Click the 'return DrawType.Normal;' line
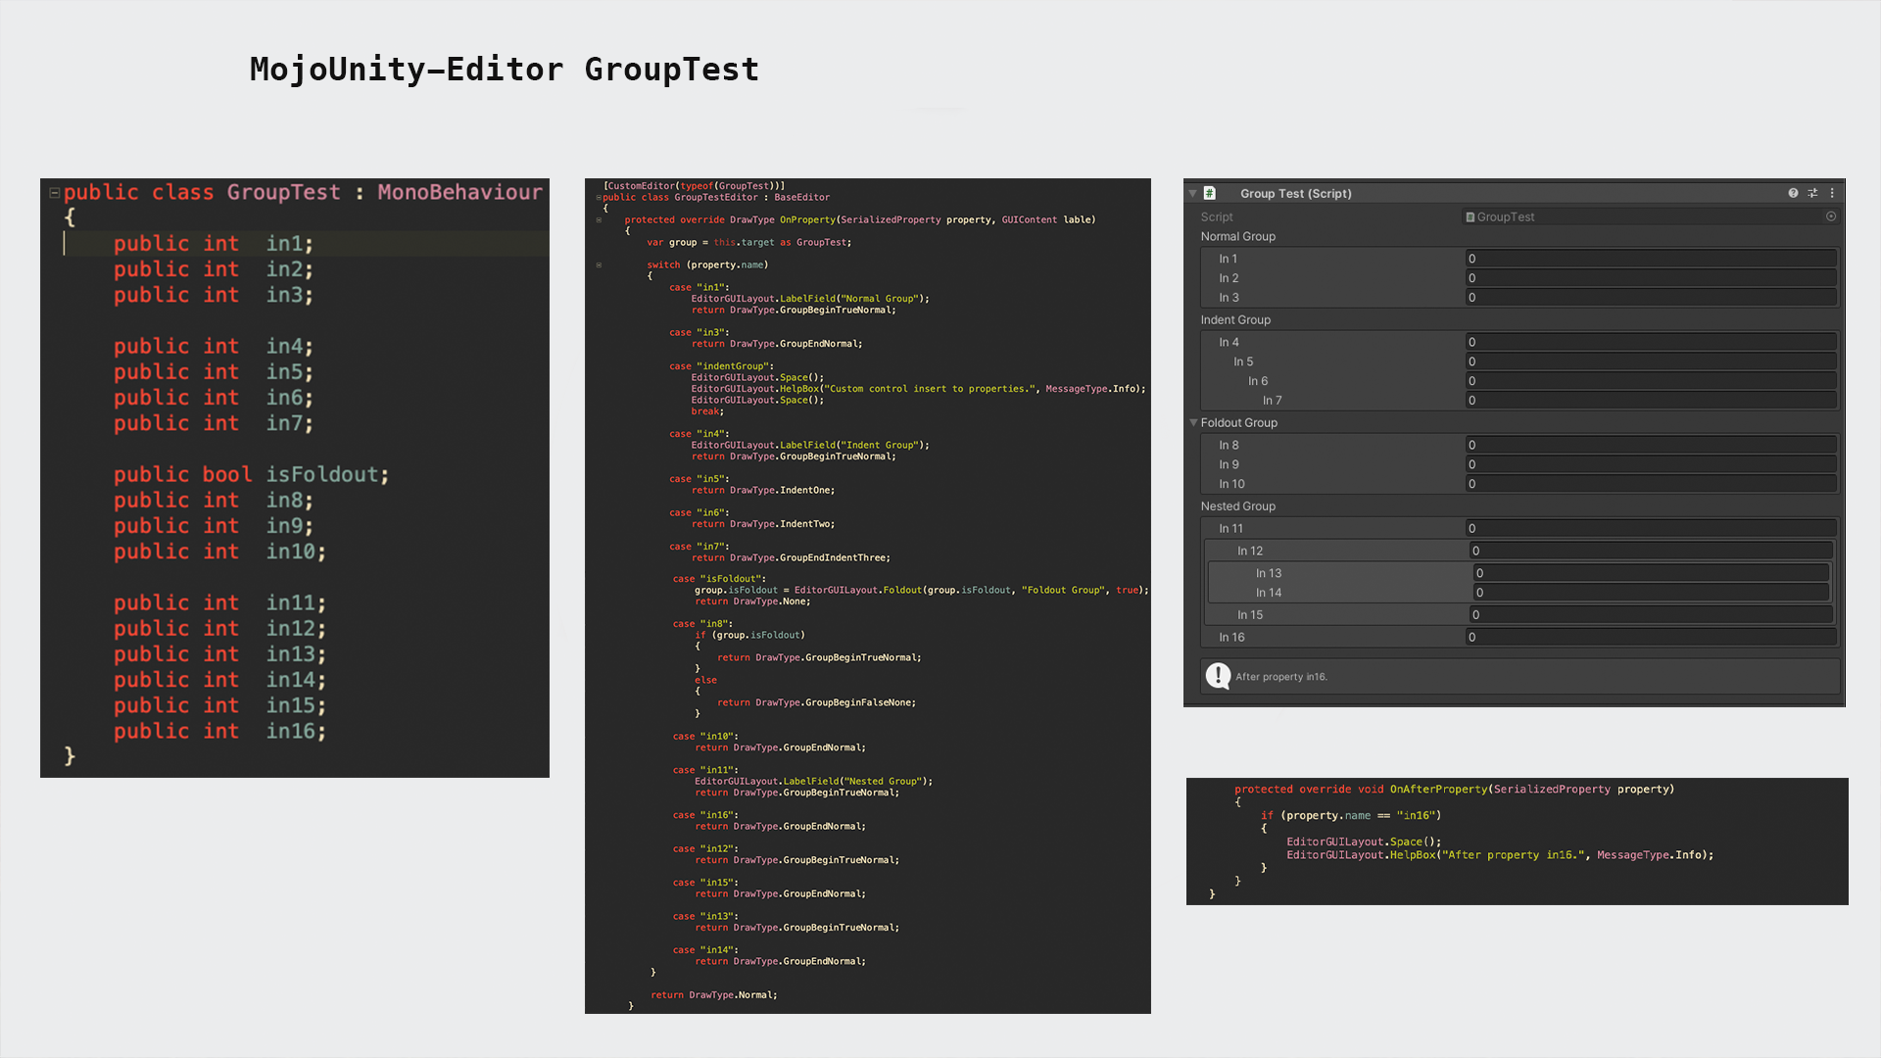The image size is (1881, 1058). pos(713,995)
